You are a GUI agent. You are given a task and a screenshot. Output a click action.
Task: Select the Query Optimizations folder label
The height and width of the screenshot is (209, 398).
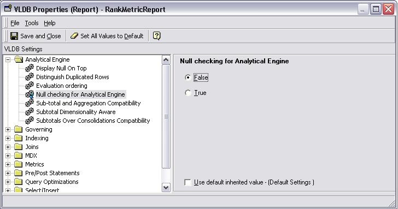pyautogui.click(x=52, y=182)
